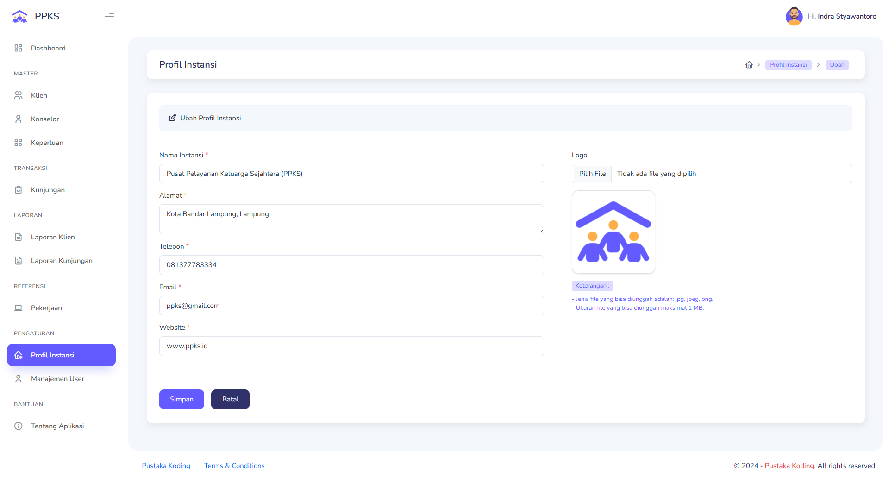Choose a logo file with Pilih File
The image size is (889, 482).
pyautogui.click(x=592, y=173)
